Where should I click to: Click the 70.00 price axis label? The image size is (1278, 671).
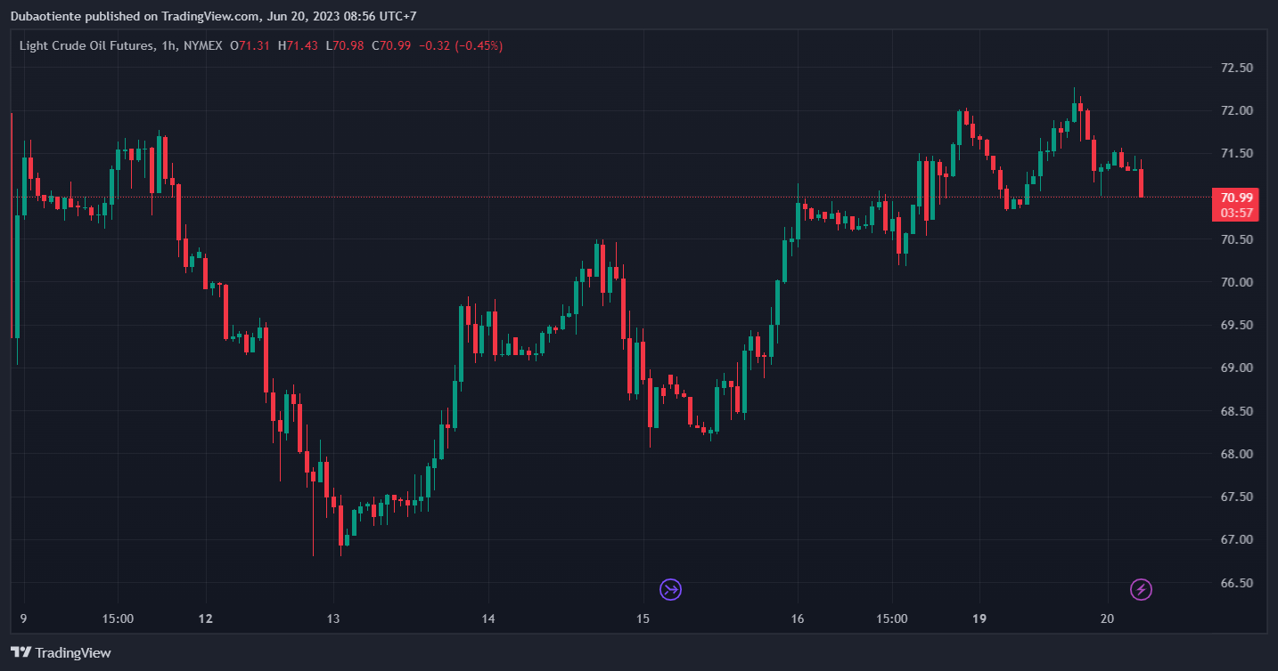pyautogui.click(x=1236, y=282)
